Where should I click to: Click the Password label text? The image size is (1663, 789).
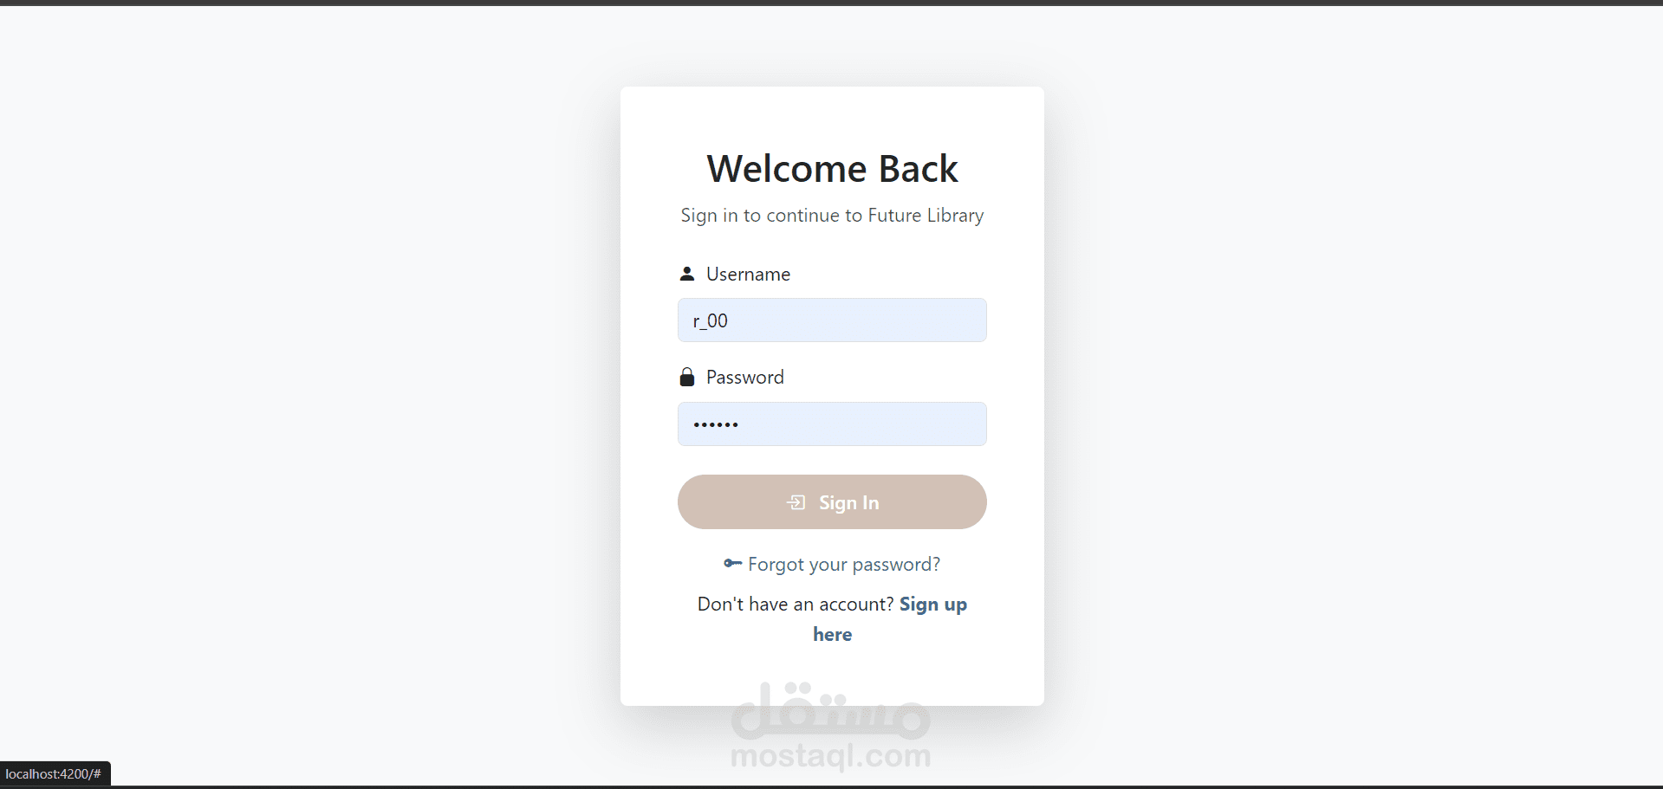pos(745,377)
